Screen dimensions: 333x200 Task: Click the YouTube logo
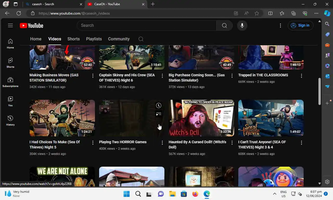point(31,26)
